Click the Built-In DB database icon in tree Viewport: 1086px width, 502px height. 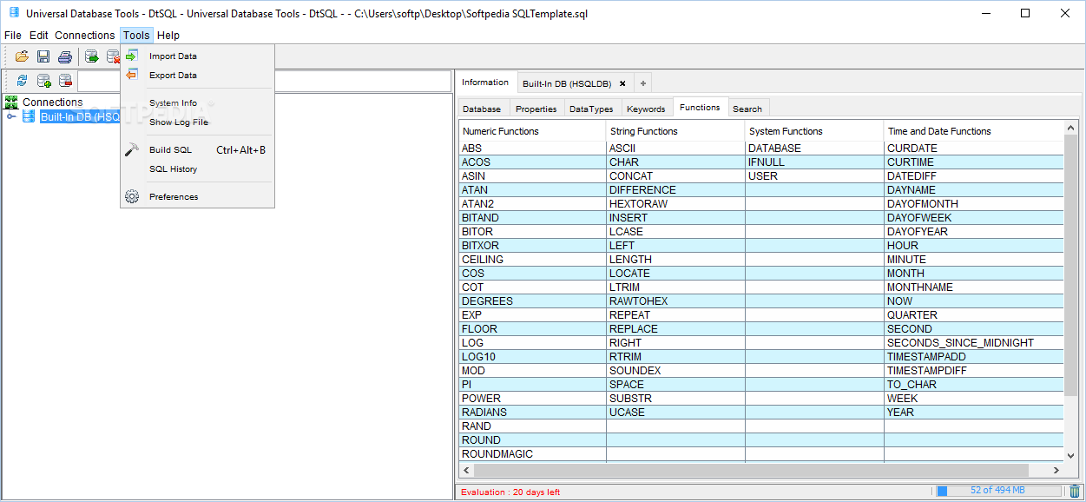29,116
